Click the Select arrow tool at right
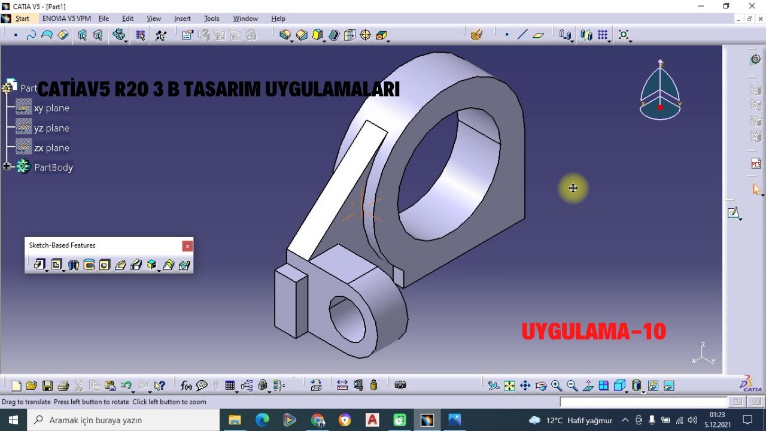 [756, 189]
